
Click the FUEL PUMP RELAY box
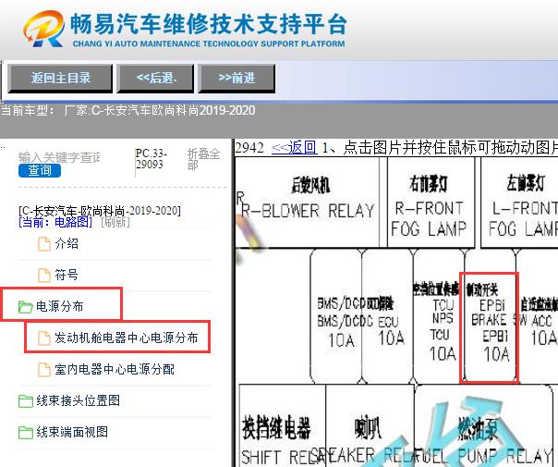click(x=483, y=425)
